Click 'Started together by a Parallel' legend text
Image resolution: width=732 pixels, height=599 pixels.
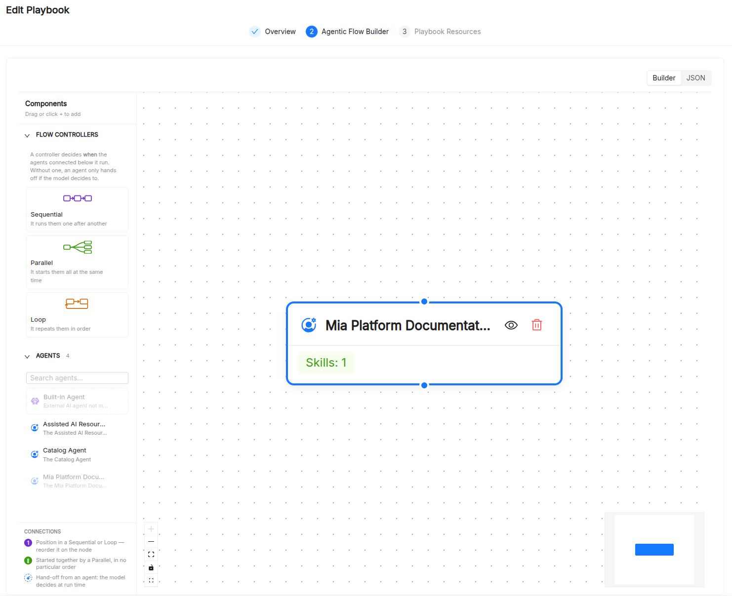[81, 563]
